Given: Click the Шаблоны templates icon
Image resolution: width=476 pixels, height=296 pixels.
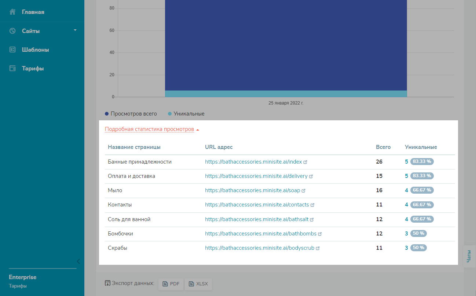Looking at the screenshot, I should [x=12, y=50].
